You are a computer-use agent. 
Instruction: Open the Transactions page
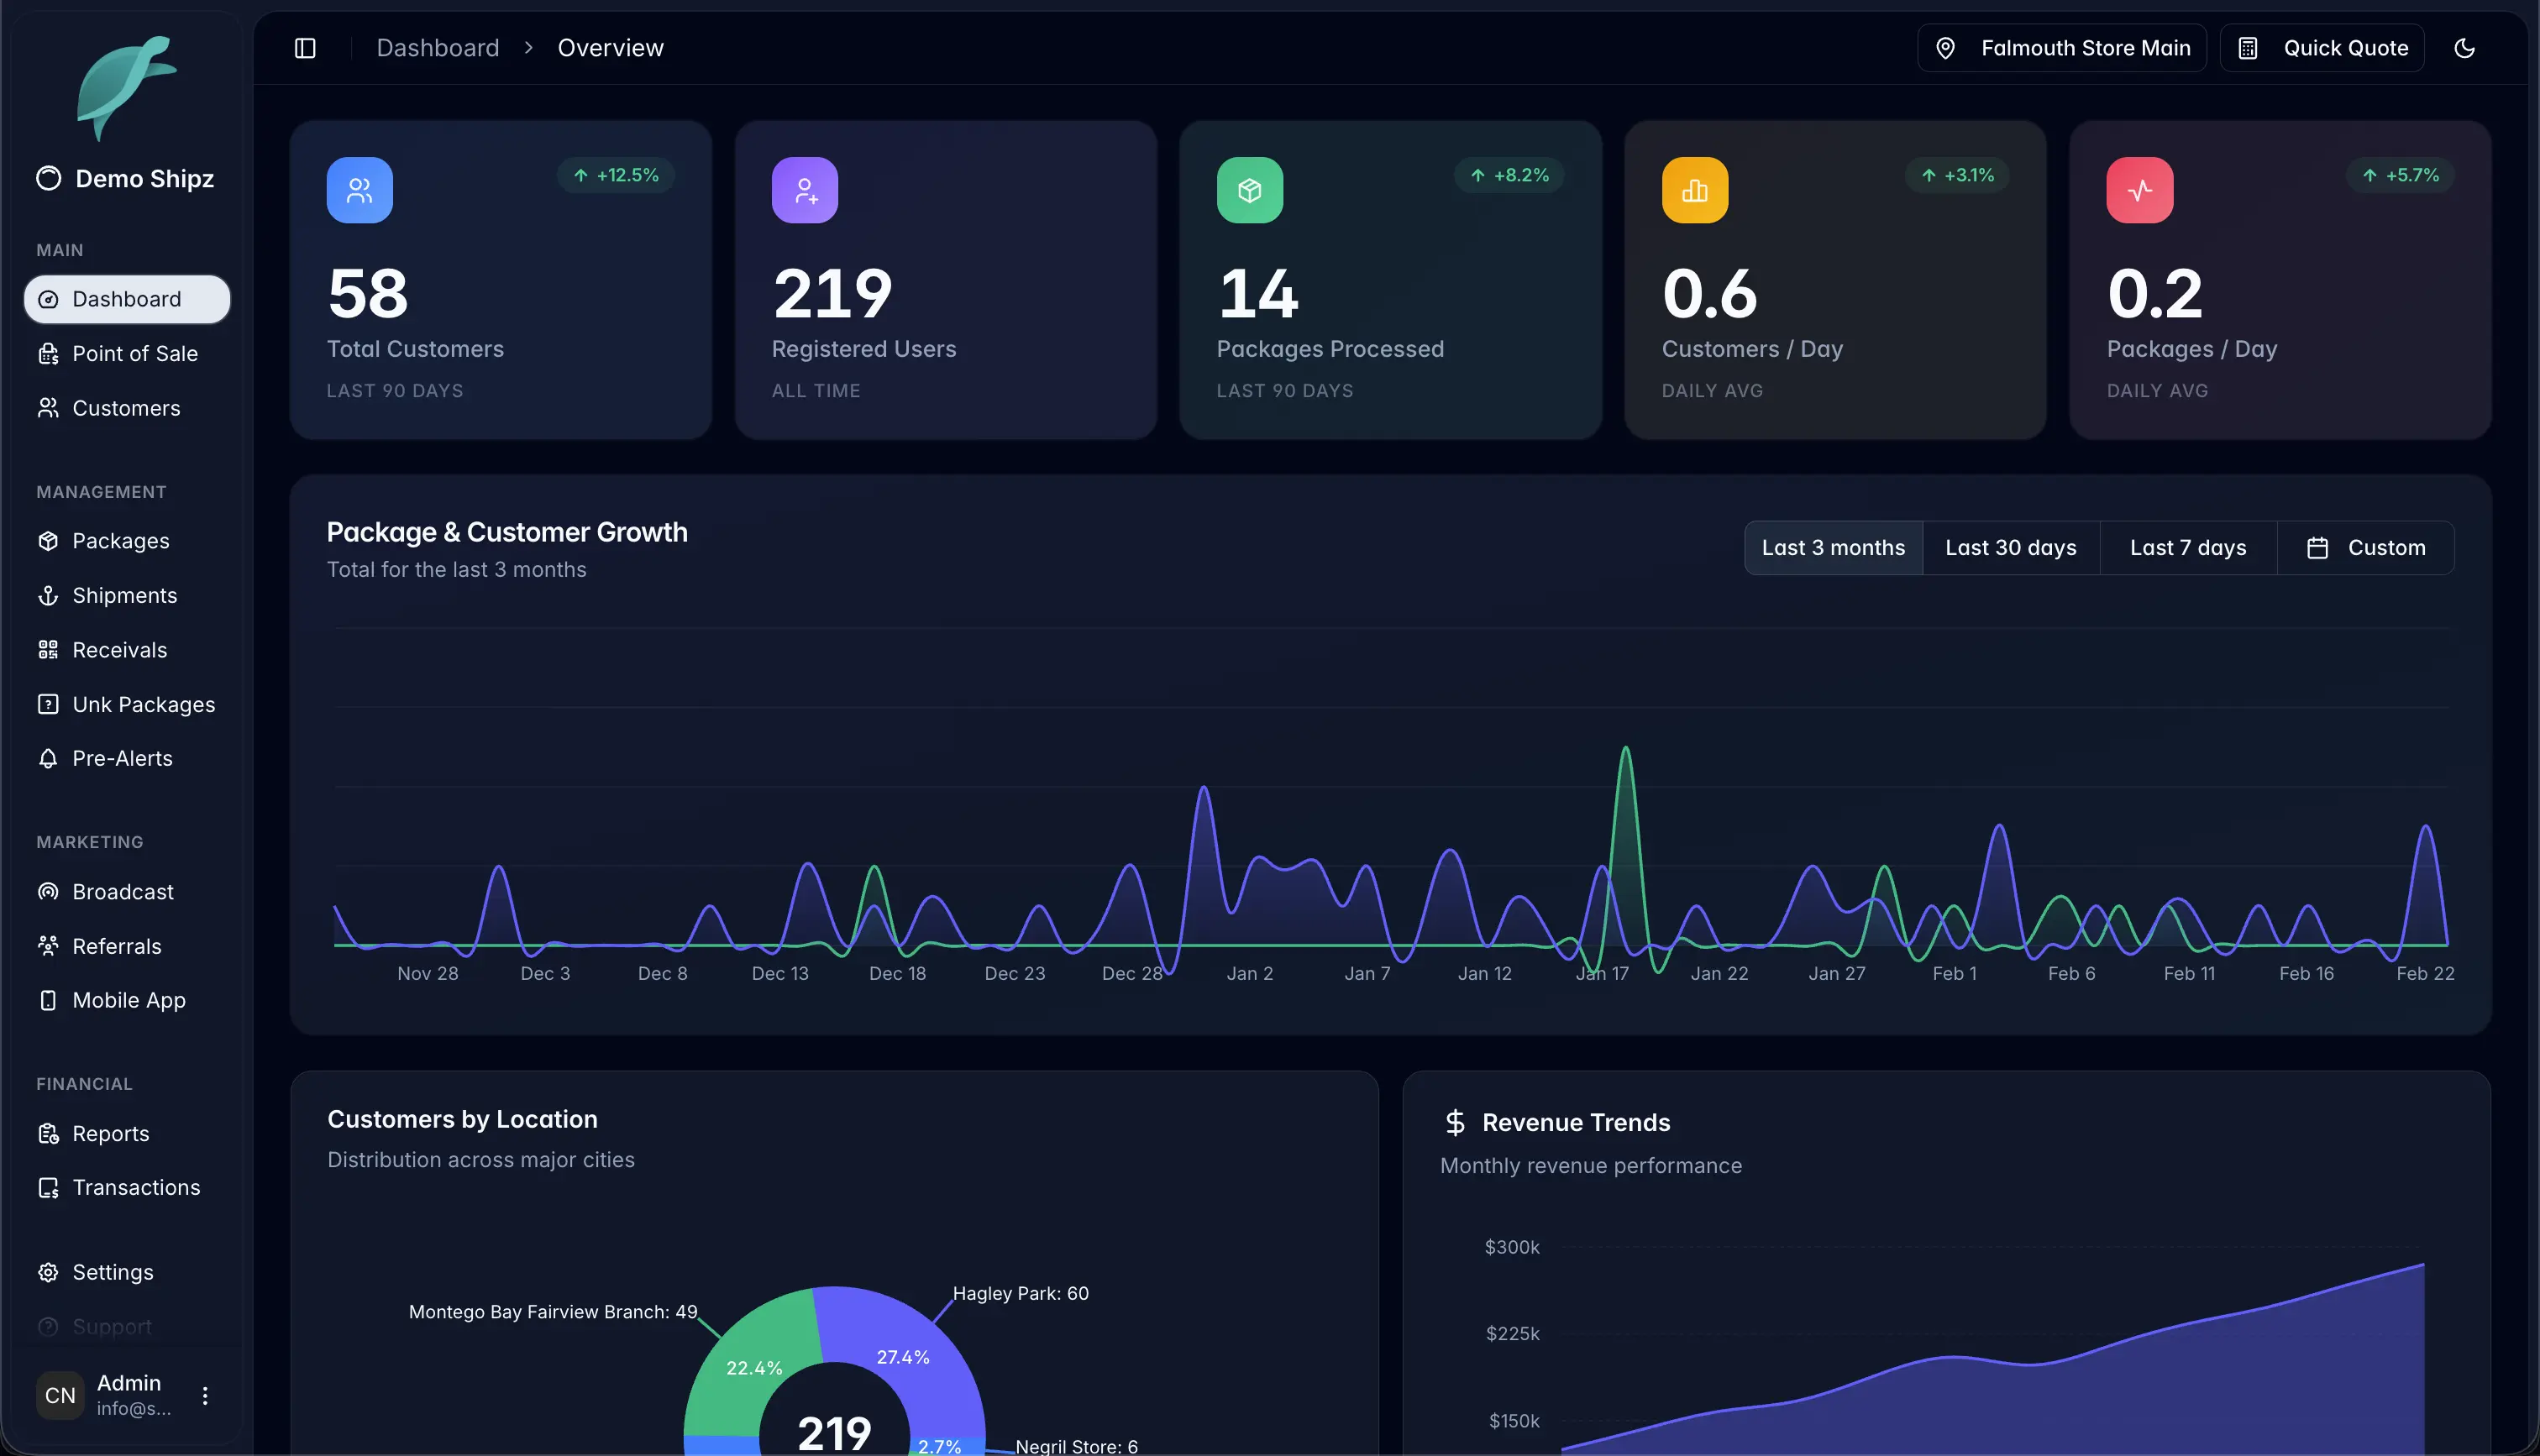pos(136,1187)
